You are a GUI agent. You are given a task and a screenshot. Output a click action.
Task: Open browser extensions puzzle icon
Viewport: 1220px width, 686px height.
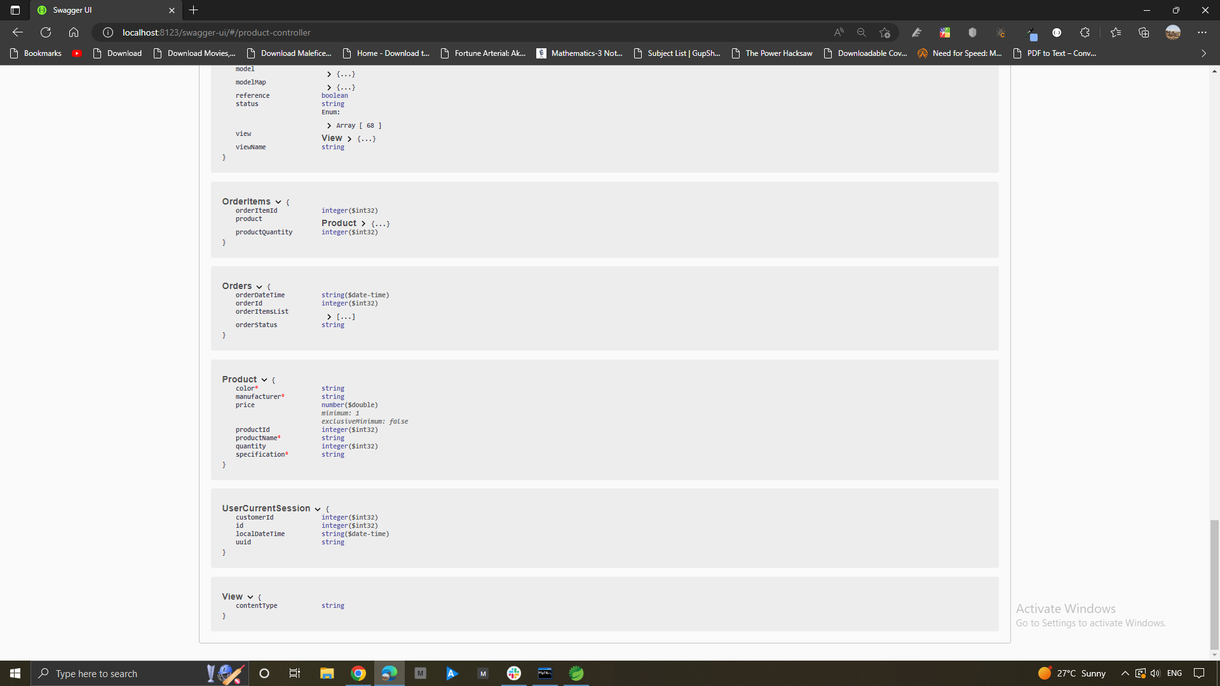pos(1085,32)
